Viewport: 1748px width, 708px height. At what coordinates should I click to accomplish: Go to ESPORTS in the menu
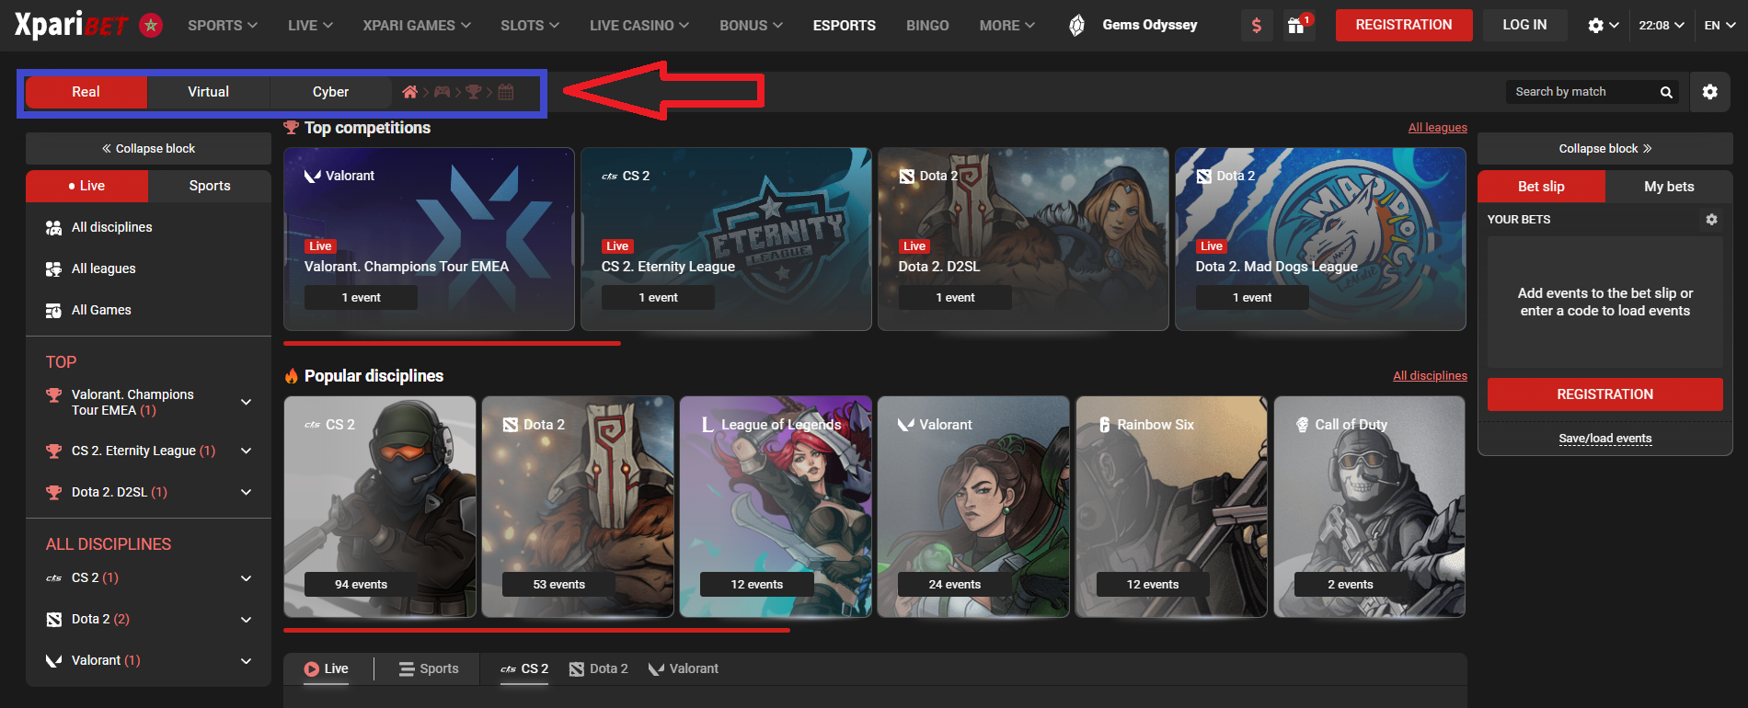coord(845,26)
